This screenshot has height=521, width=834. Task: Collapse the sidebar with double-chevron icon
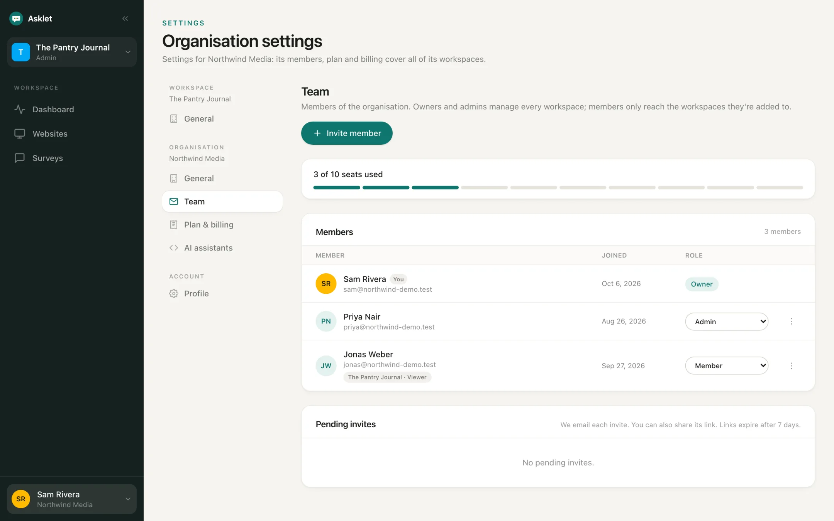(125, 19)
